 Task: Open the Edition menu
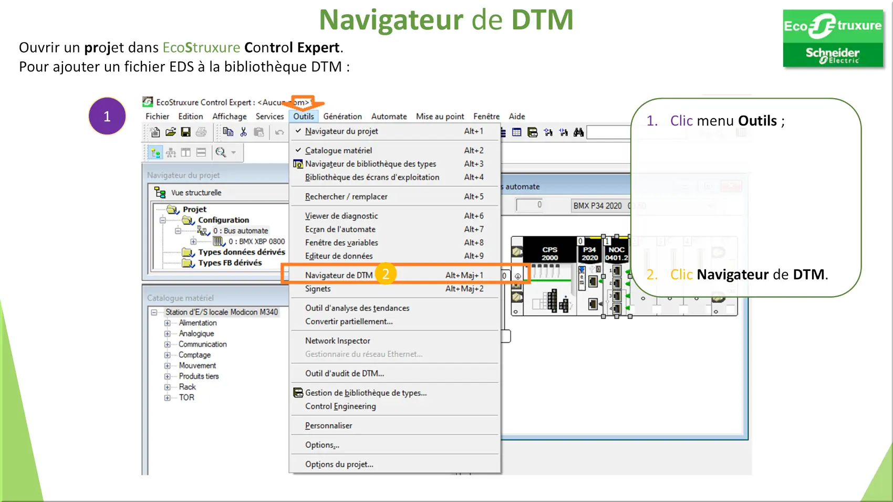tap(191, 117)
